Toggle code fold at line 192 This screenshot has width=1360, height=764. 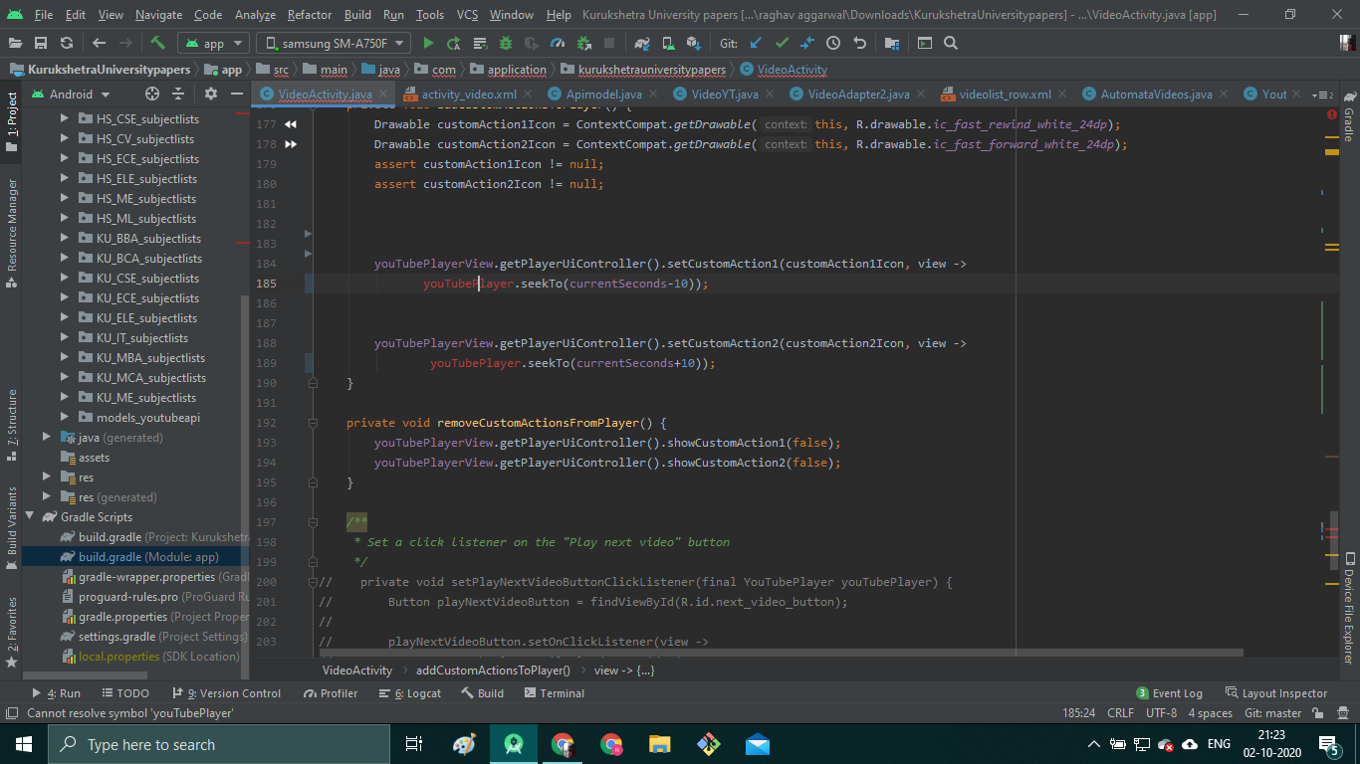(313, 423)
